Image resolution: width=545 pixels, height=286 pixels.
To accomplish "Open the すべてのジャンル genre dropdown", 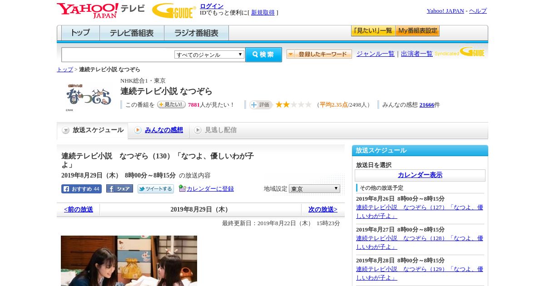I will click(209, 54).
